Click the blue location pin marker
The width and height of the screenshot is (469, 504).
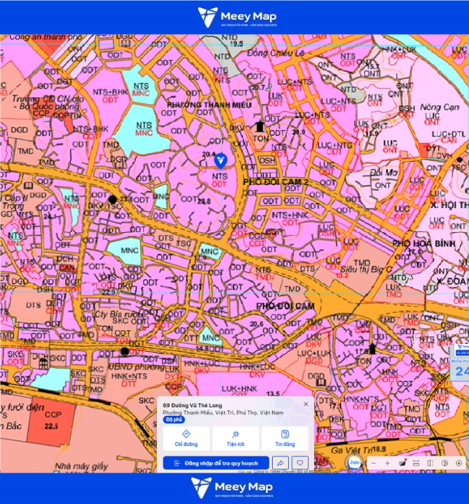(220, 161)
